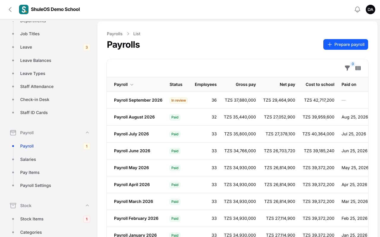Viewport: 380px width, 237px height.
Task: Click cost to school TZS 40,364,000
Action: pyautogui.click(x=318, y=134)
